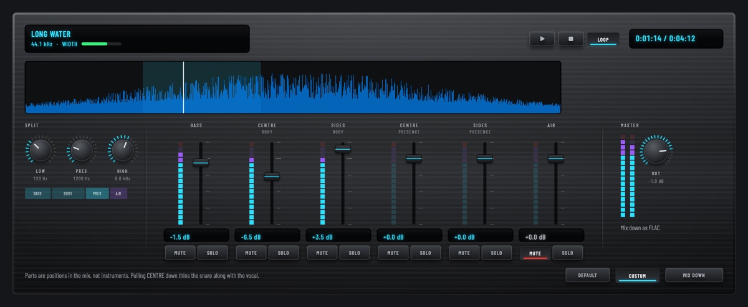Select the CUSTOM preset

(x=637, y=276)
